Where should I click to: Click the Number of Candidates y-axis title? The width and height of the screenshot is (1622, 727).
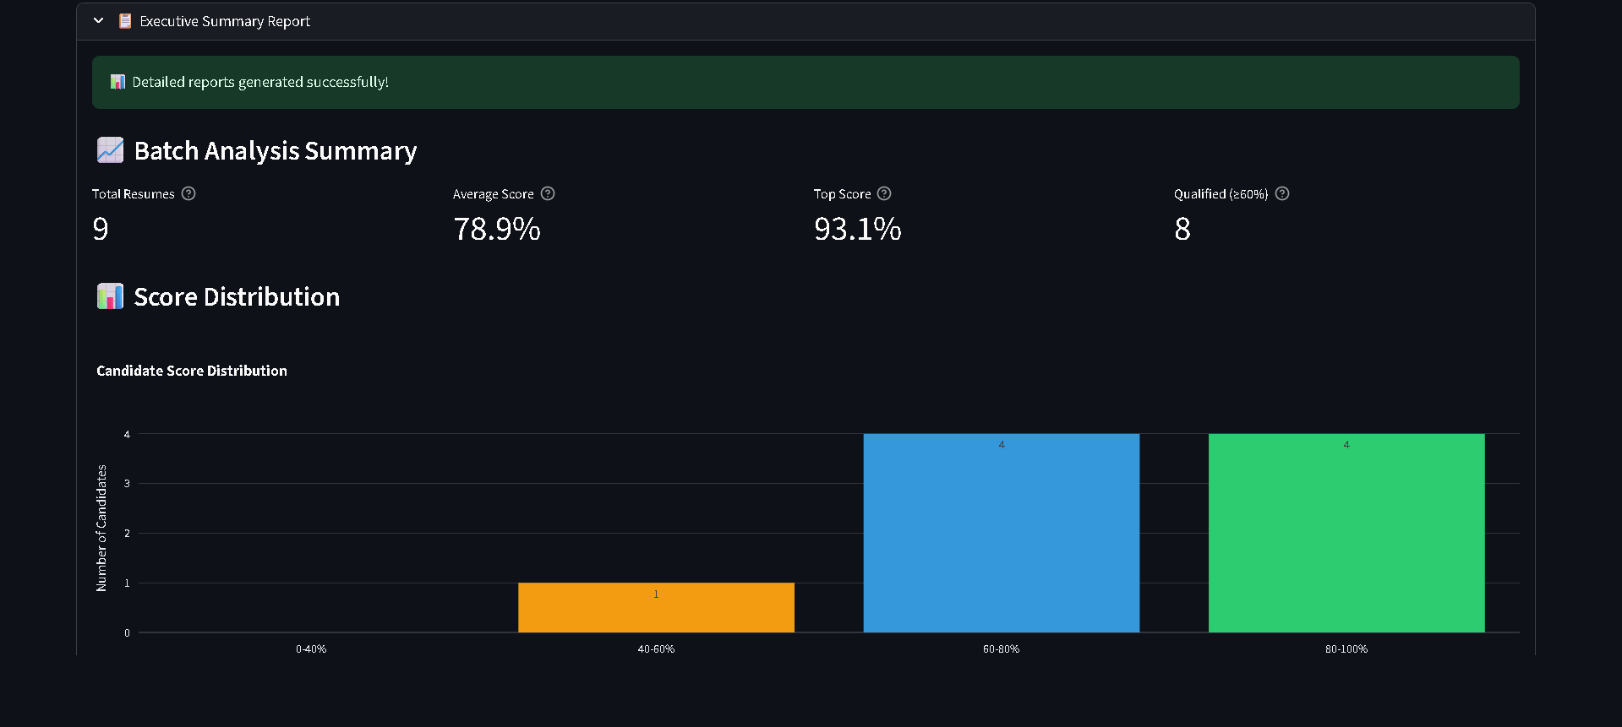[101, 528]
